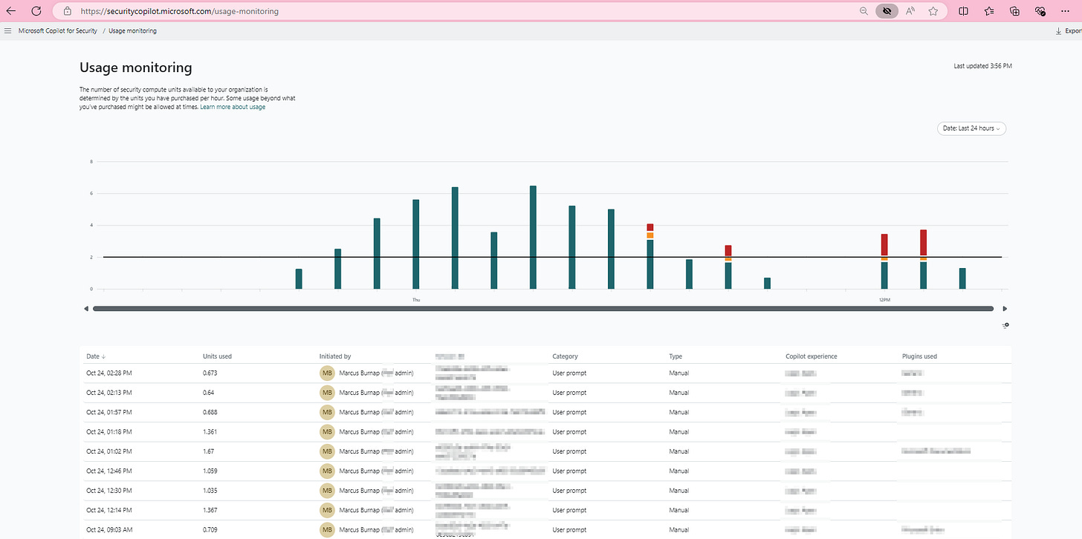Click the Oct 24, 12:46 PM date cell
Screen dimensions: 1082x539
click(x=108, y=471)
